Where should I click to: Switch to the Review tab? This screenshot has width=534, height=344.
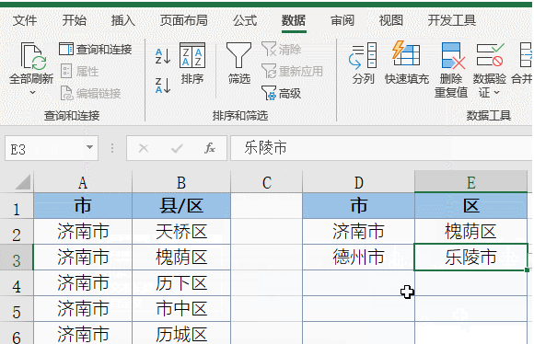pos(342,20)
